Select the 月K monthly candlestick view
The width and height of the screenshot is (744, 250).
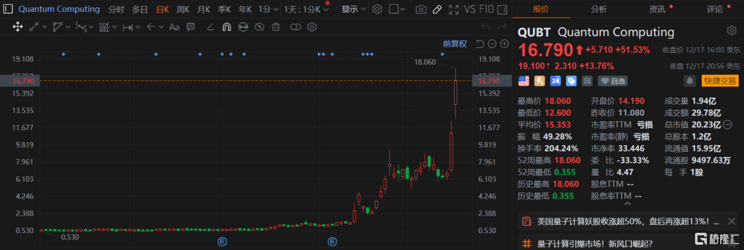(204, 9)
